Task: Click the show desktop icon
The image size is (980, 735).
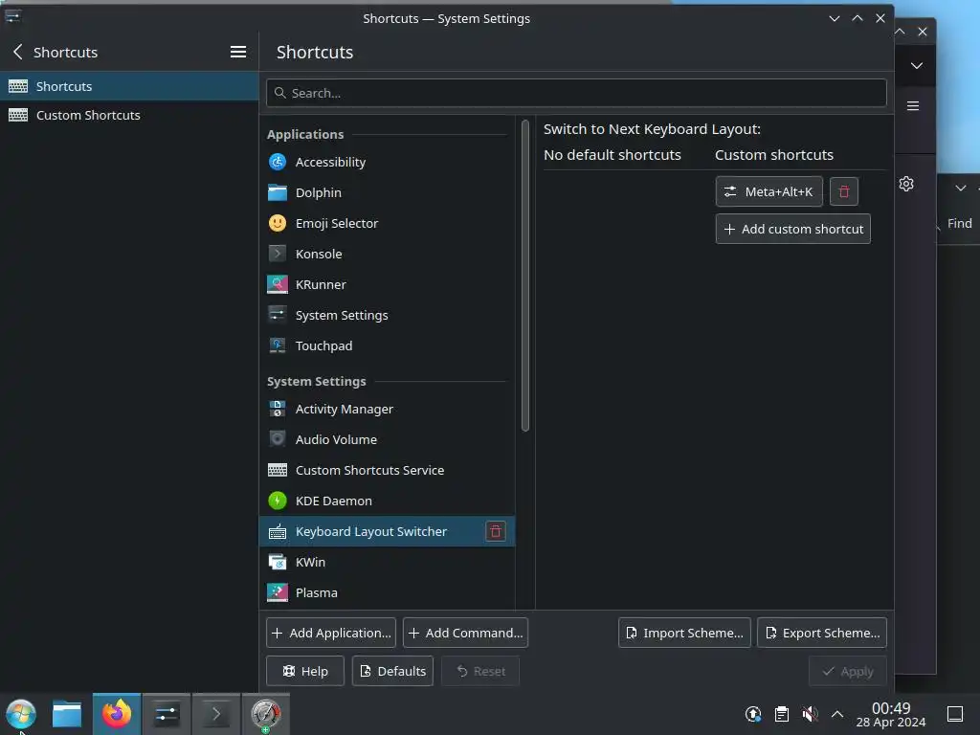Action: tap(955, 714)
